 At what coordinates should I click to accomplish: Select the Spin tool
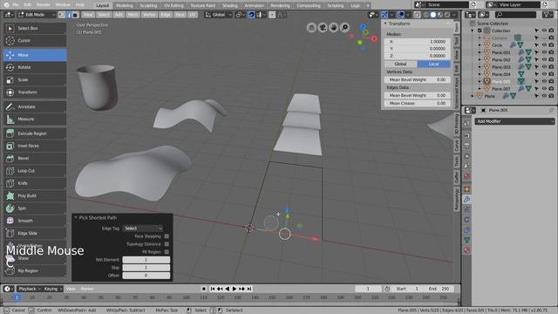(x=35, y=208)
